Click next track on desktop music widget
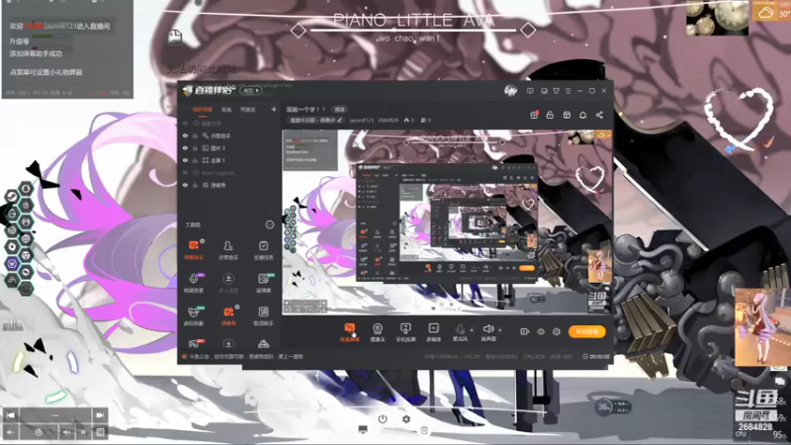The image size is (791, 445). pyautogui.click(x=100, y=415)
